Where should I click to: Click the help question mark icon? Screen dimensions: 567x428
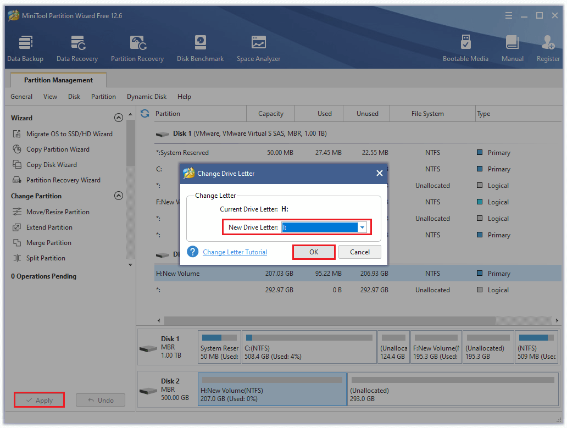[x=192, y=252]
